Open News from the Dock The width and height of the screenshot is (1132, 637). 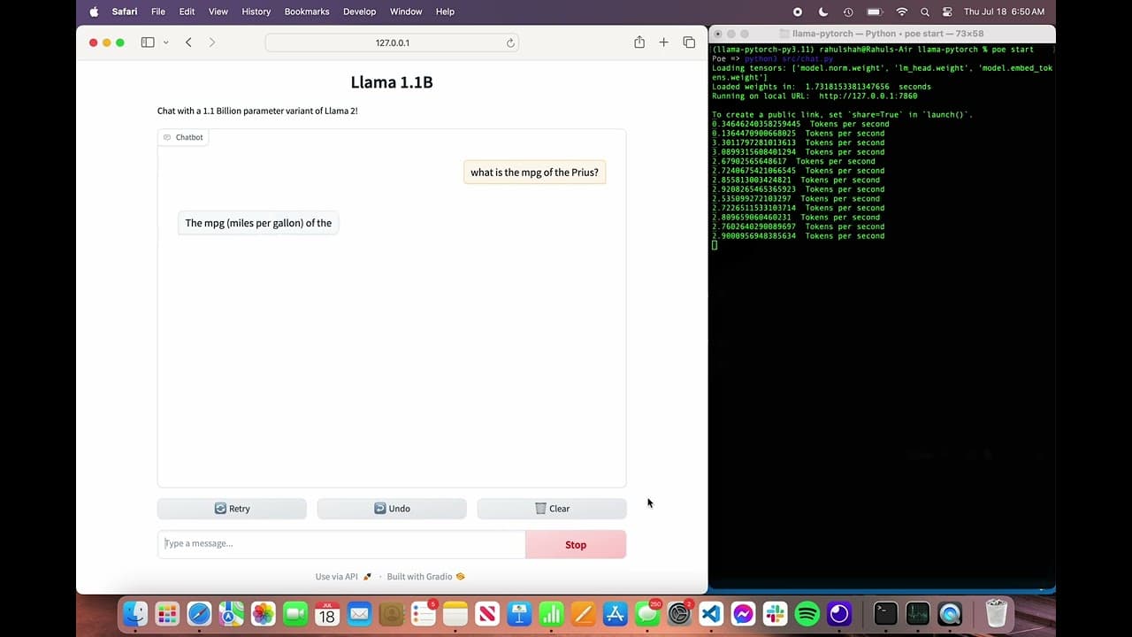click(486, 613)
